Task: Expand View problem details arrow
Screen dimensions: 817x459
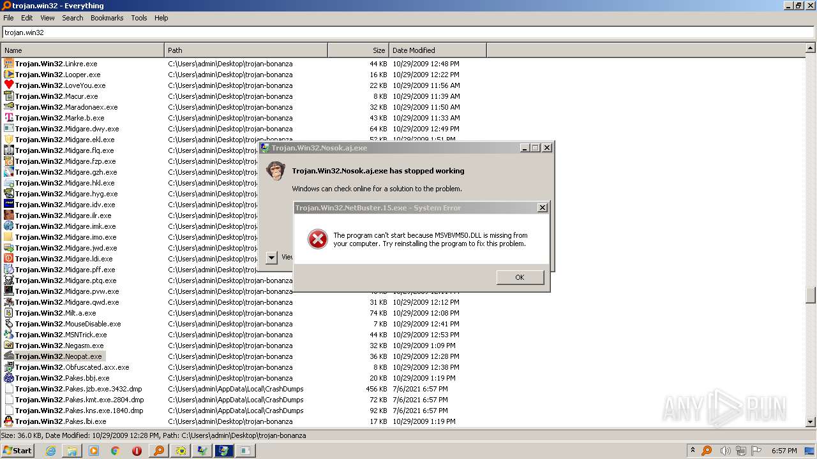Action: 271,258
